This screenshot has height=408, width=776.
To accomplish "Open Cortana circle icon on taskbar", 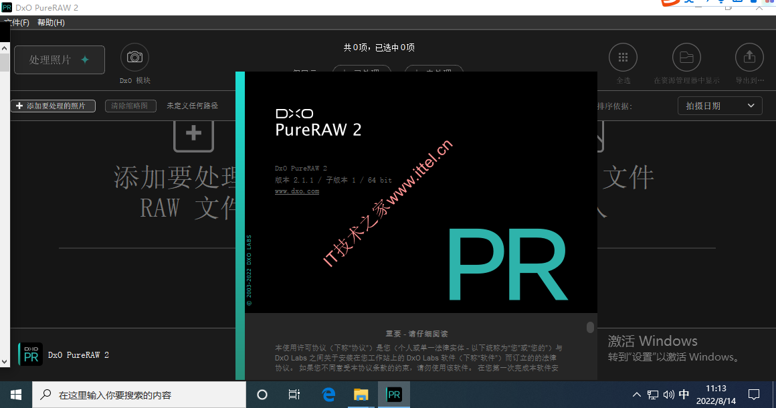I will pos(262,395).
